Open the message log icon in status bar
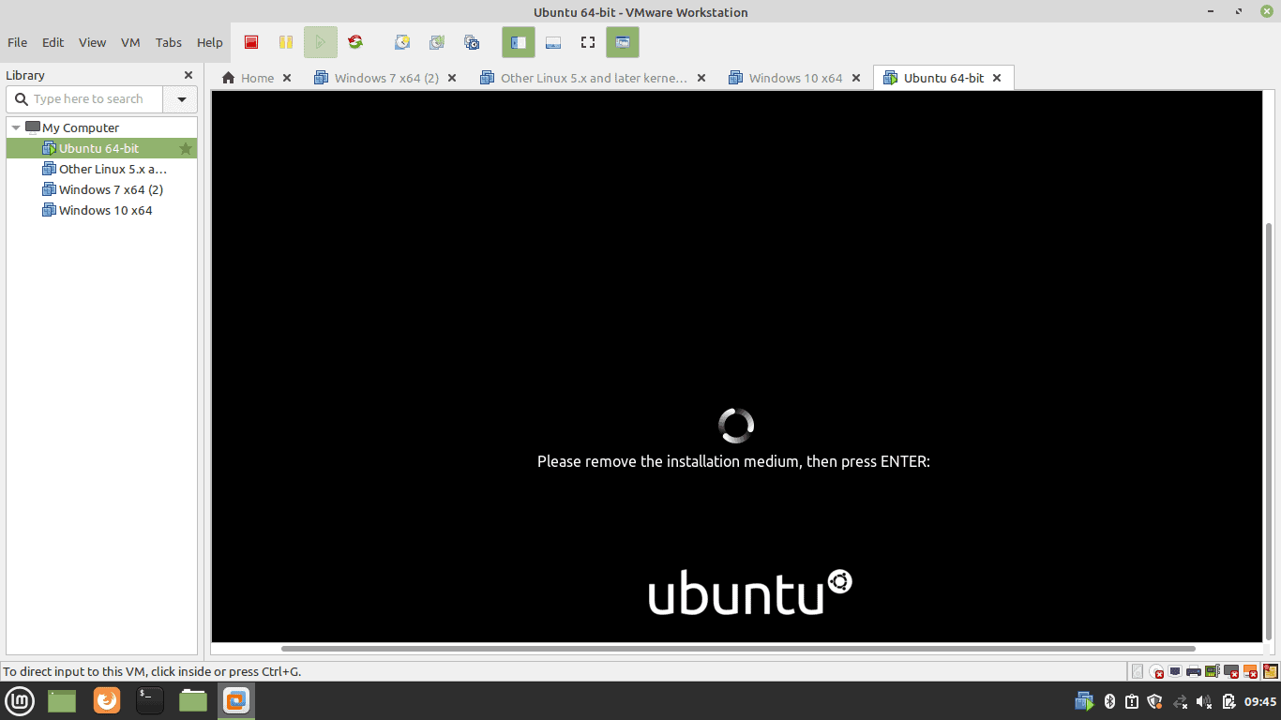The width and height of the screenshot is (1281, 720). [1271, 671]
